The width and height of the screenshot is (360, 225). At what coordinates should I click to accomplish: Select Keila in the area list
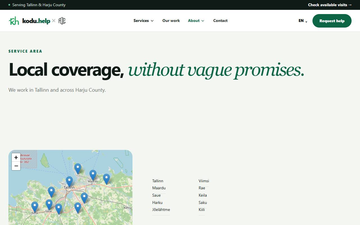(x=203, y=195)
